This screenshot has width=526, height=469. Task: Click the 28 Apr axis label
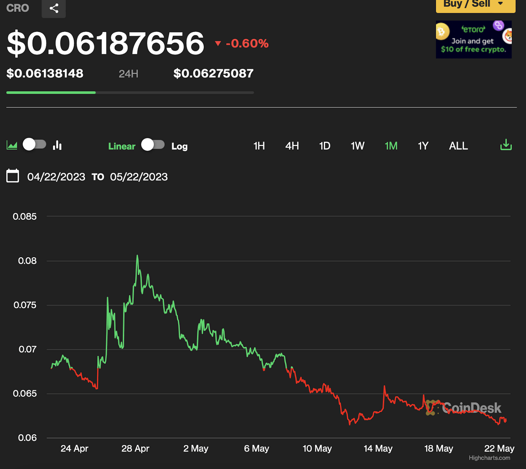pos(135,448)
